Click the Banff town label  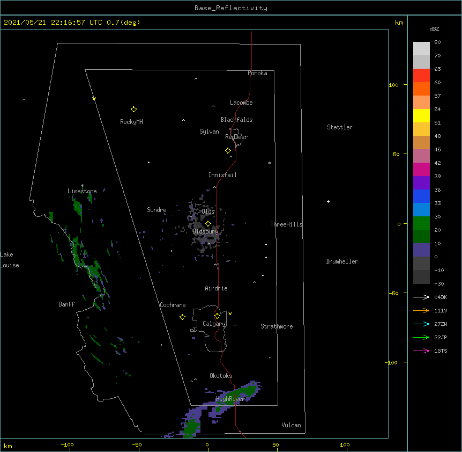66,304
